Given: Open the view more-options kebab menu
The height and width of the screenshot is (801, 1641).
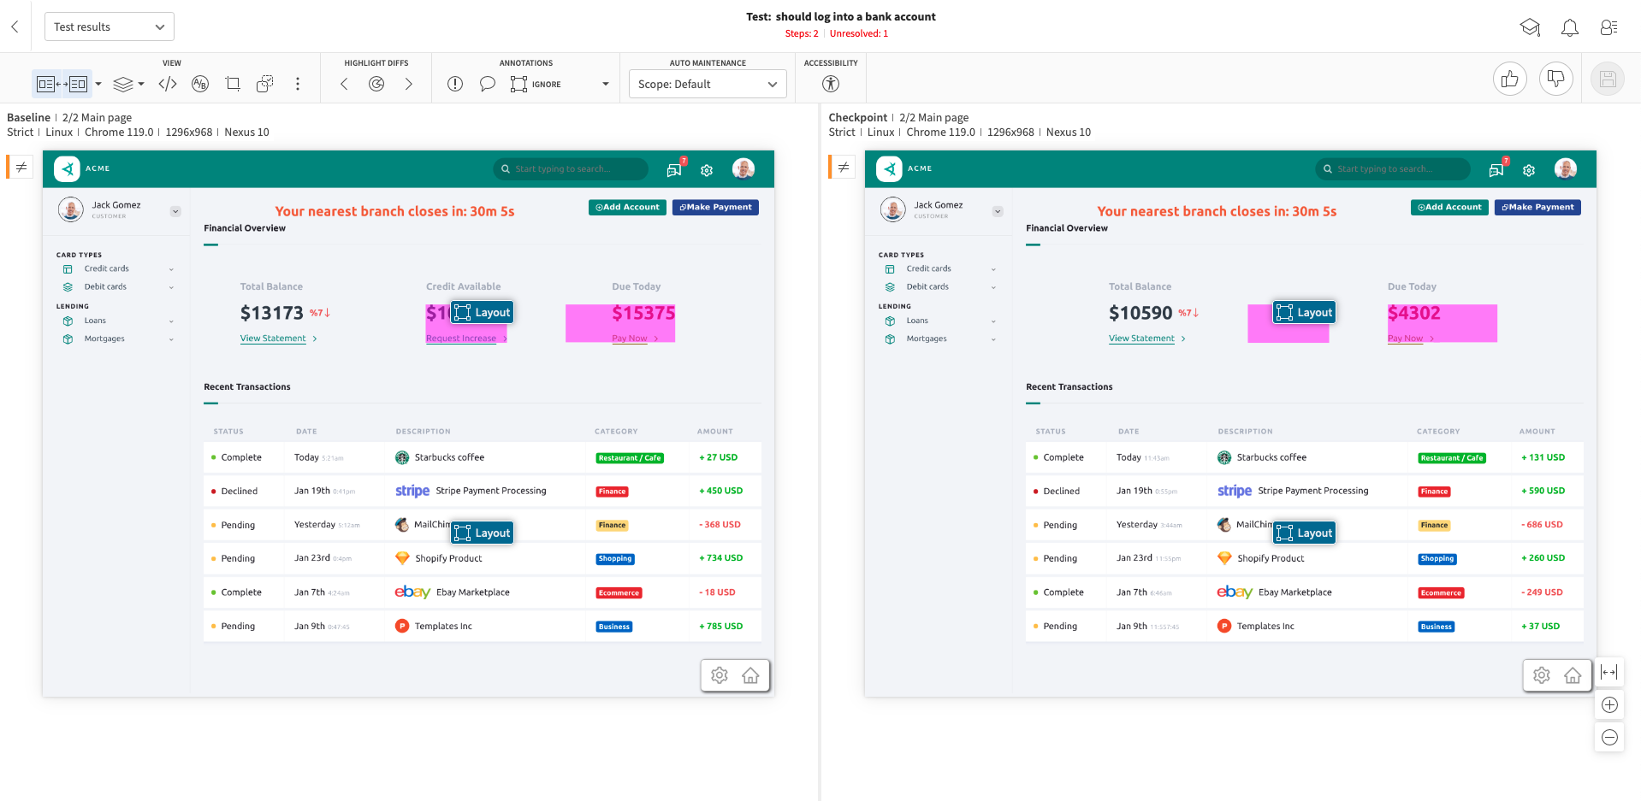Looking at the screenshot, I should 298,84.
